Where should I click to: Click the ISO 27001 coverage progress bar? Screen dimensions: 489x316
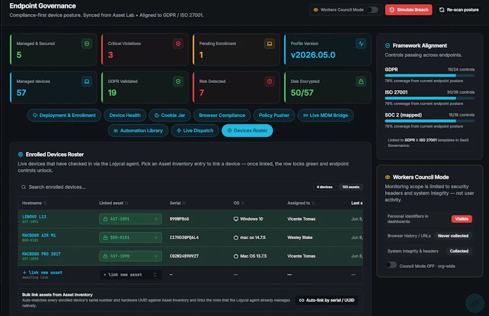pos(430,98)
